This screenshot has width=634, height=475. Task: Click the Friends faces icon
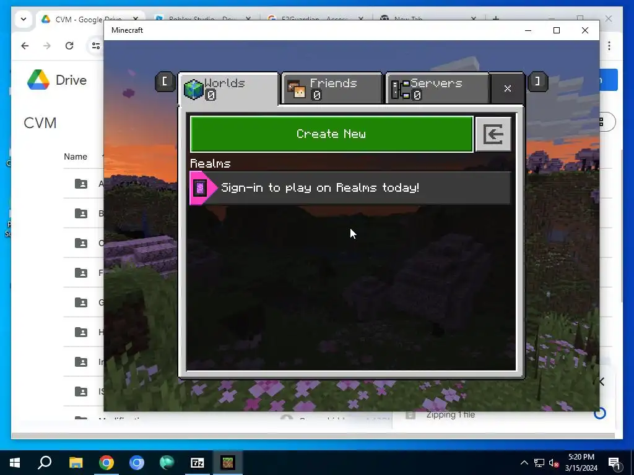pos(297,89)
